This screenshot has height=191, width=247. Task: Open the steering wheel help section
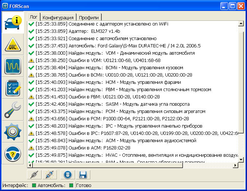pos(13,154)
